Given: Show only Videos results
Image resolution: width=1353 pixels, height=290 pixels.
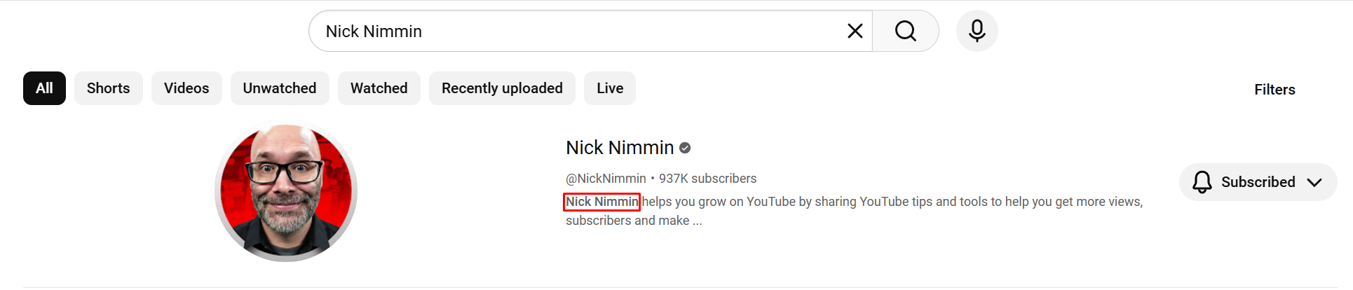Looking at the screenshot, I should click(186, 88).
